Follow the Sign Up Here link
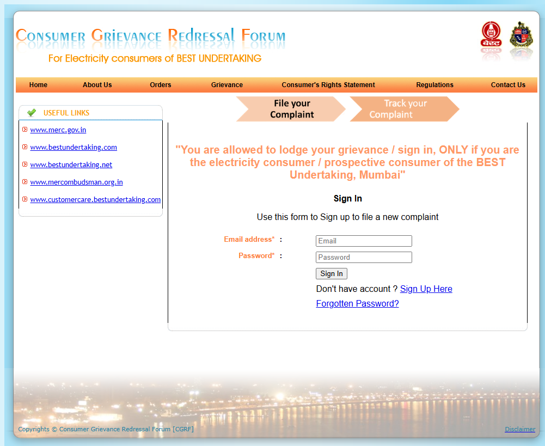This screenshot has width=545, height=446. click(x=426, y=289)
